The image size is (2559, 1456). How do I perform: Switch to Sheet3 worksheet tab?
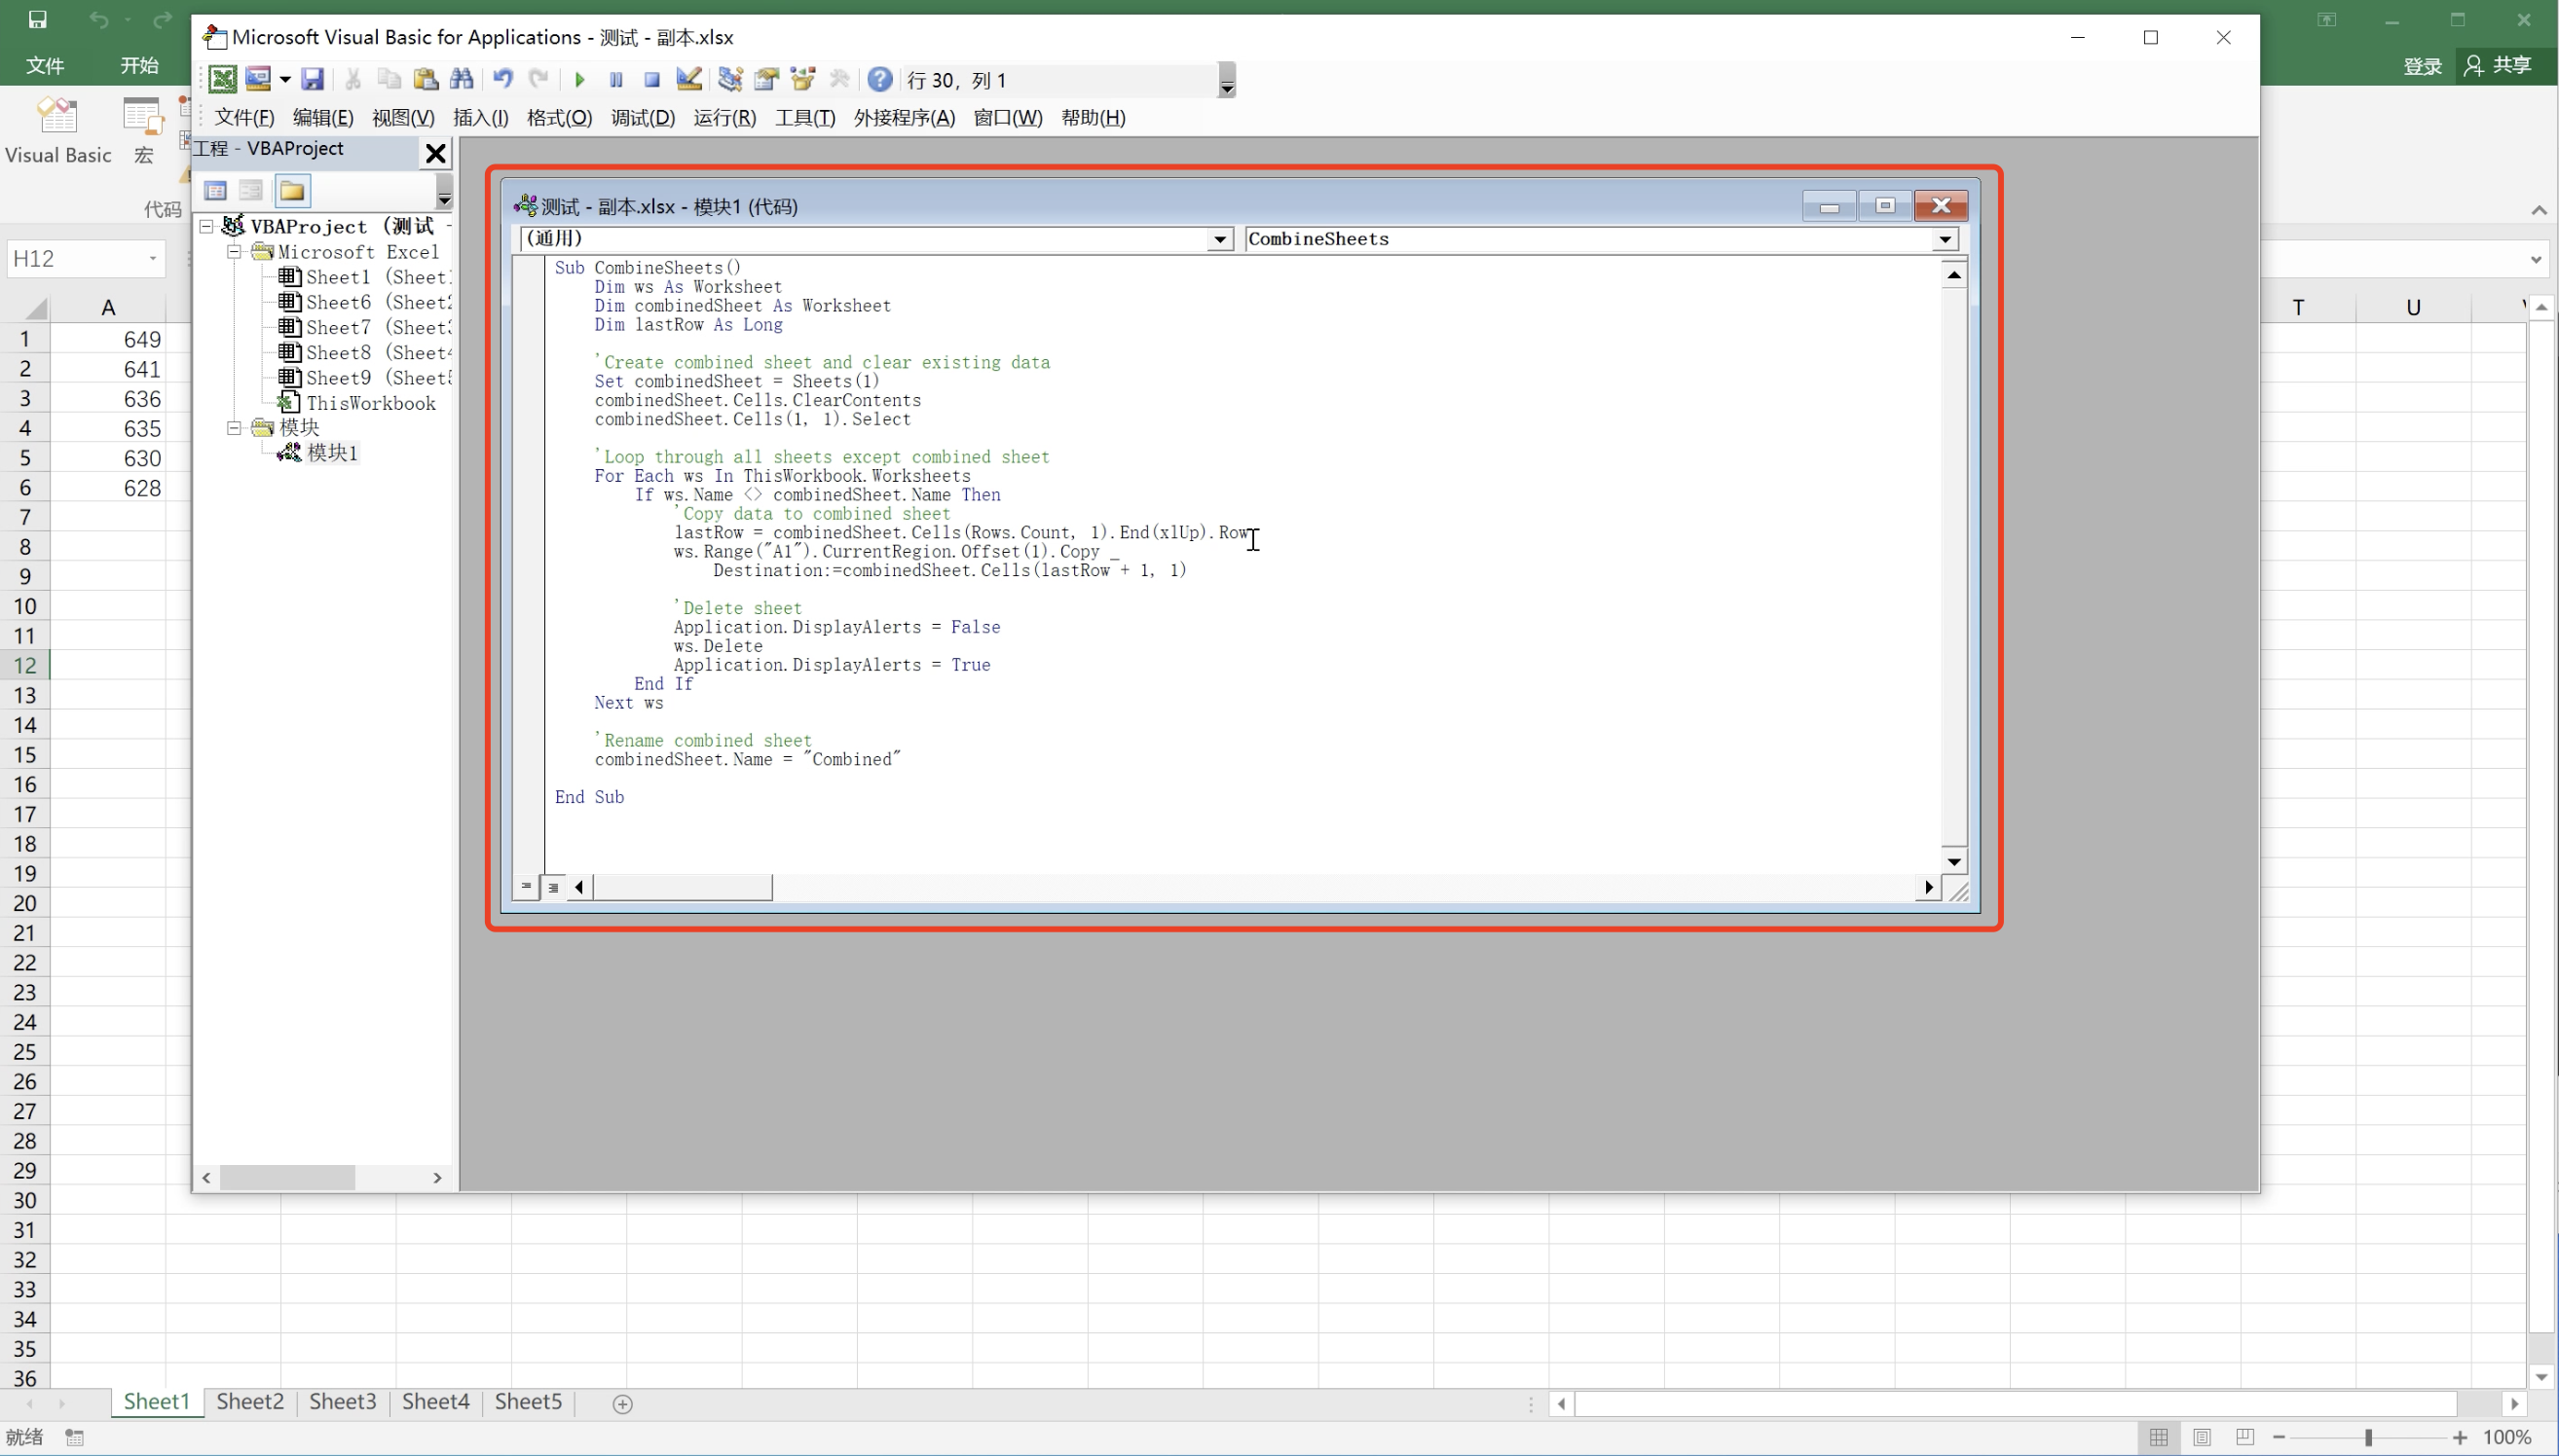[342, 1402]
